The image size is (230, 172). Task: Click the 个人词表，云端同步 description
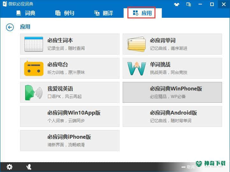click(66, 121)
